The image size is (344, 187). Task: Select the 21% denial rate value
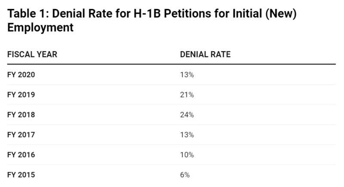pyautogui.click(x=187, y=95)
